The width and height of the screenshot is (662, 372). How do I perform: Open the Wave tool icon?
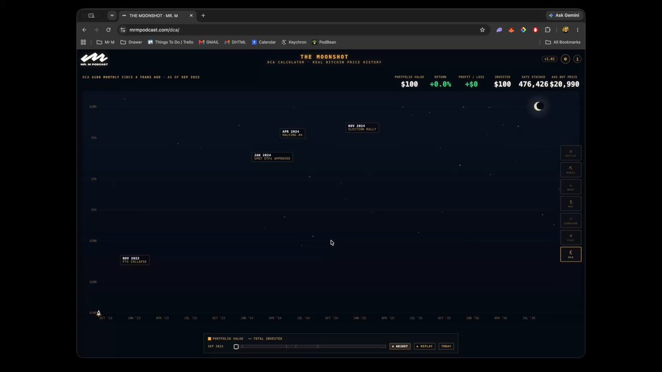tap(570, 187)
